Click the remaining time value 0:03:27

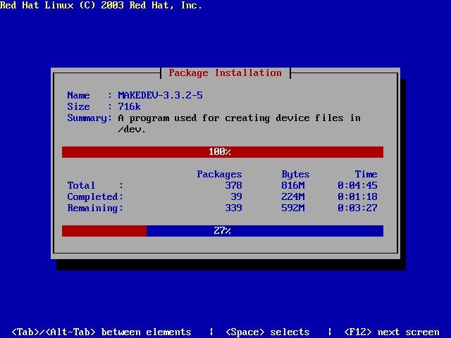[x=357, y=208]
